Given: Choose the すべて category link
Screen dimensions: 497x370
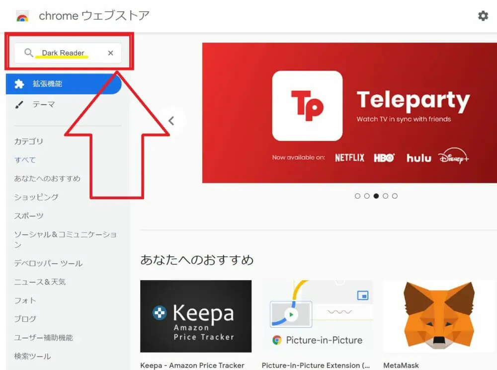Looking at the screenshot, I should tap(25, 160).
